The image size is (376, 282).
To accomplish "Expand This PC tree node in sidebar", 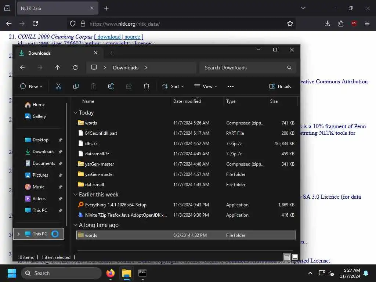I will click(x=18, y=234).
